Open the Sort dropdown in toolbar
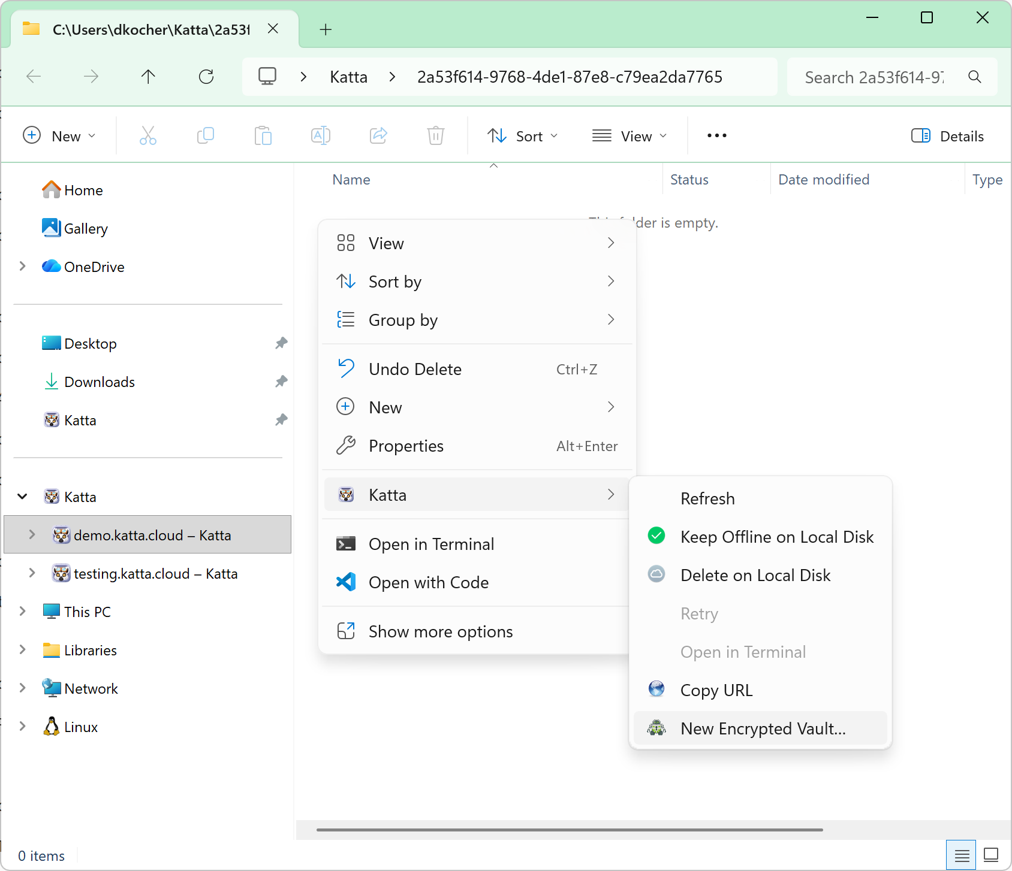Screen dimensions: 1012x871 point(522,136)
